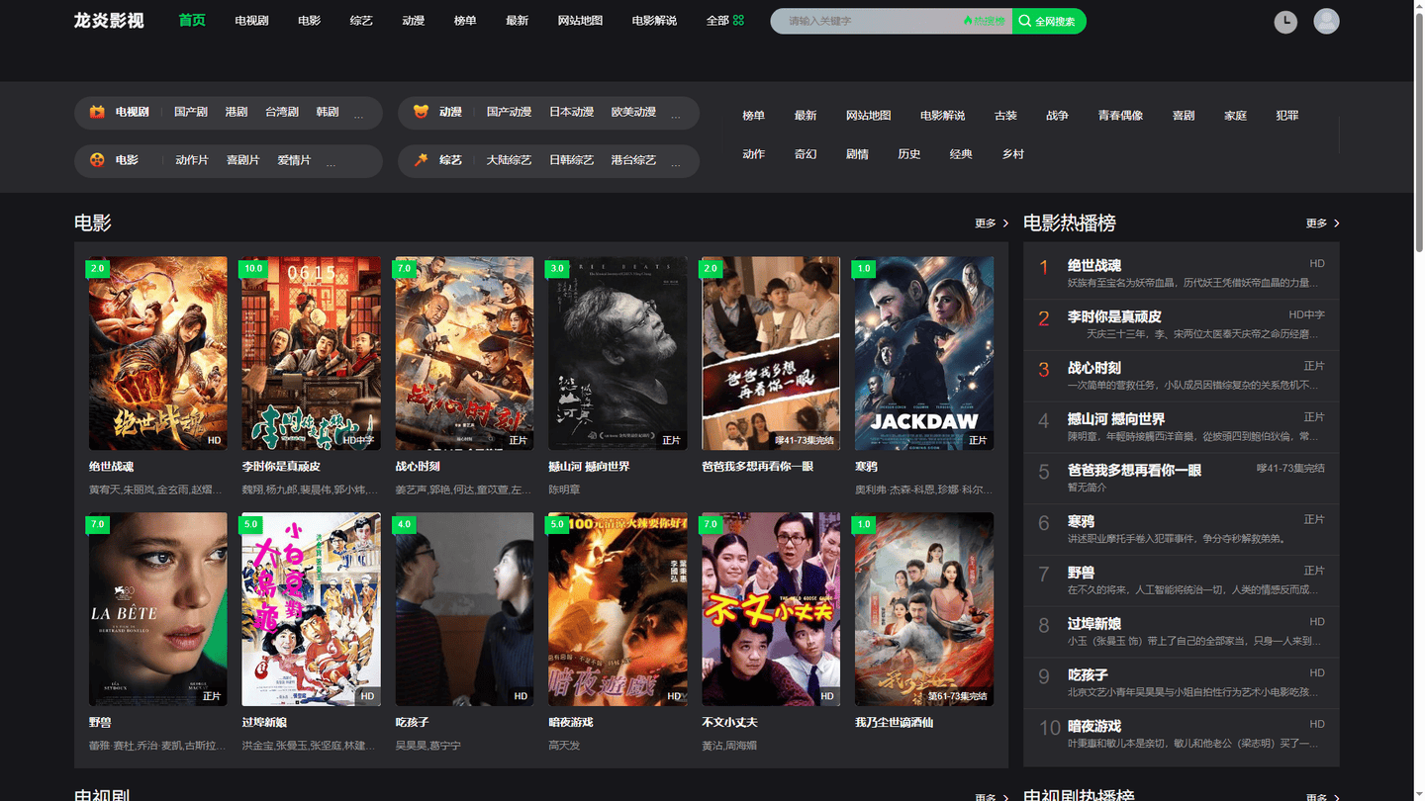Open 综艺 in top navigation

(361, 21)
